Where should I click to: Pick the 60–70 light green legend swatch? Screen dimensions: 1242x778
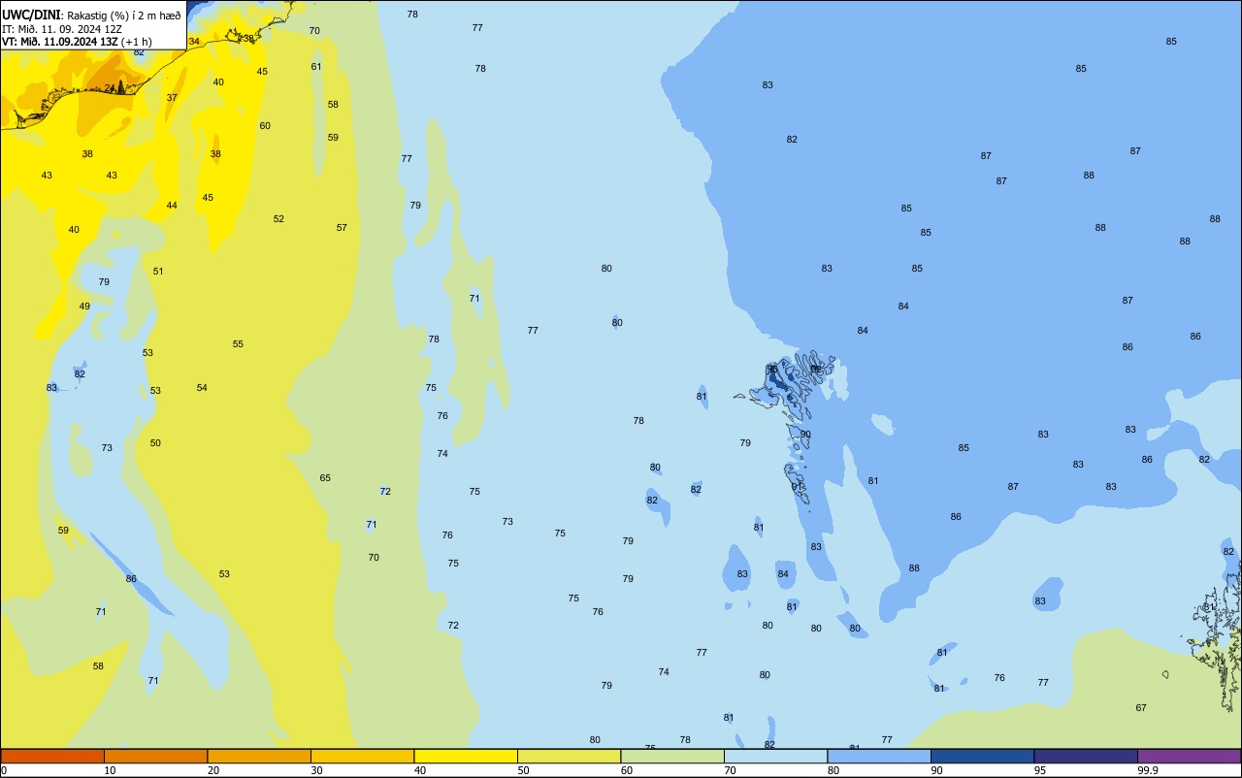[x=672, y=756]
